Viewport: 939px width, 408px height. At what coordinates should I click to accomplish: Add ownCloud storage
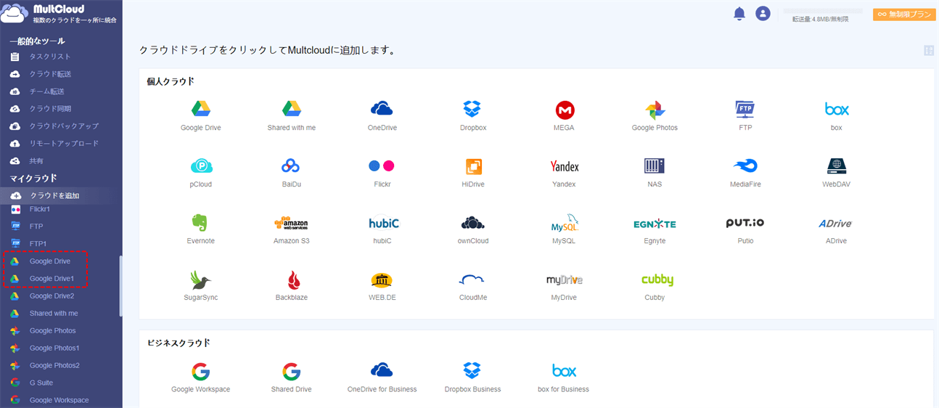[472, 229]
